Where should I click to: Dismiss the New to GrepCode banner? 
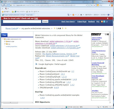coord(108,18)
